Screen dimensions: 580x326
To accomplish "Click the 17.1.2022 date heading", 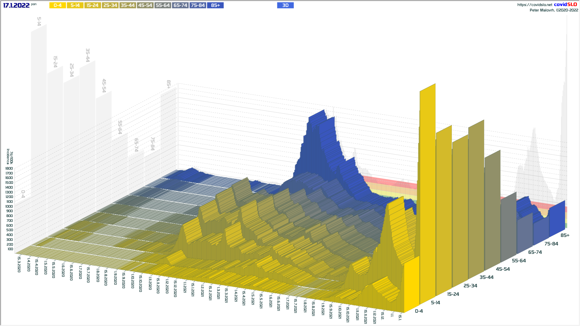I will 16,5.
